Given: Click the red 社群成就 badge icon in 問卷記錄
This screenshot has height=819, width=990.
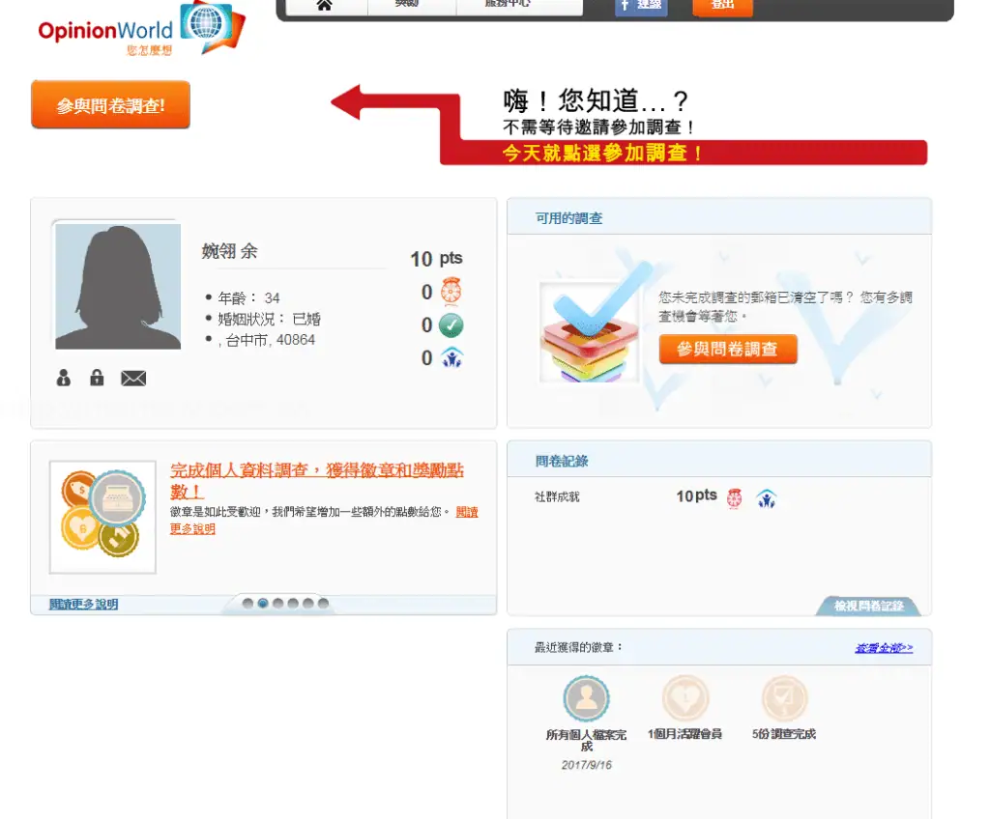Looking at the screenshot, I should tap(734, 495).
